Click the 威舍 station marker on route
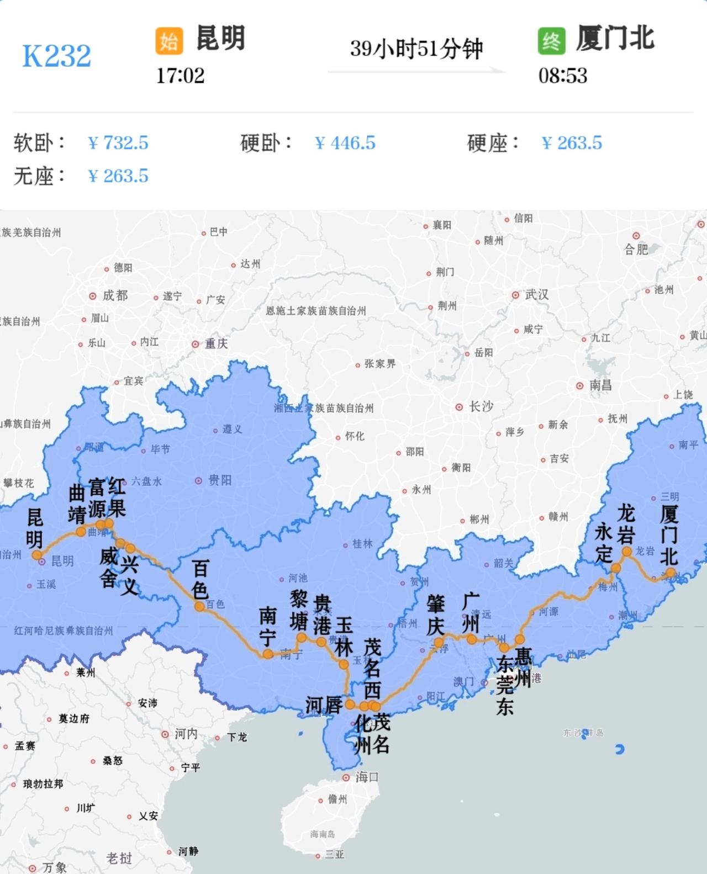This screenshot has height=874, width=707. click(120, 543)
